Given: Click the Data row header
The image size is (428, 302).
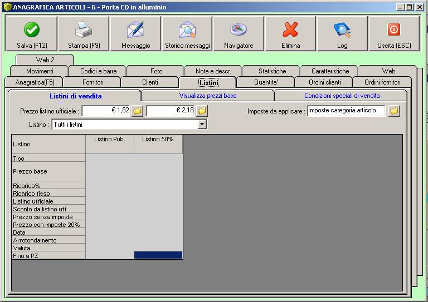Looking at the screenshot, I should tap(48, 232).
